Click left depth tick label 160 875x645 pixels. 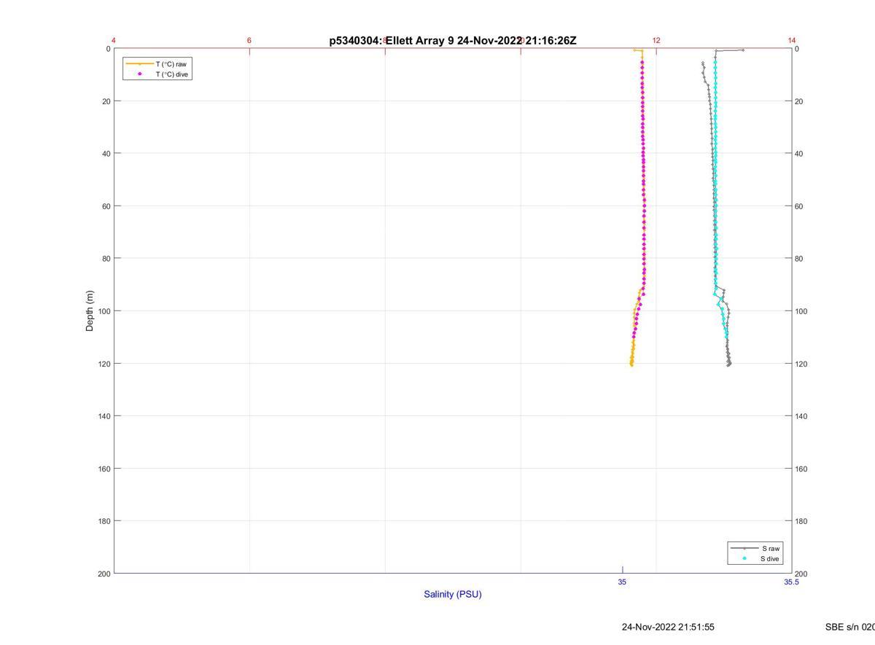pos(104,469)
